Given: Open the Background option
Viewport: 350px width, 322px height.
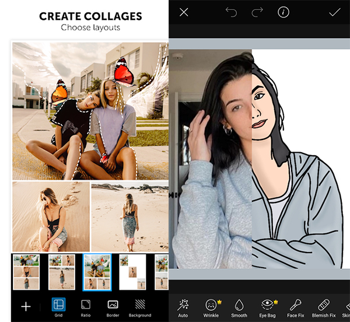Looking at the screenshot, I should [x=140, y=308].
